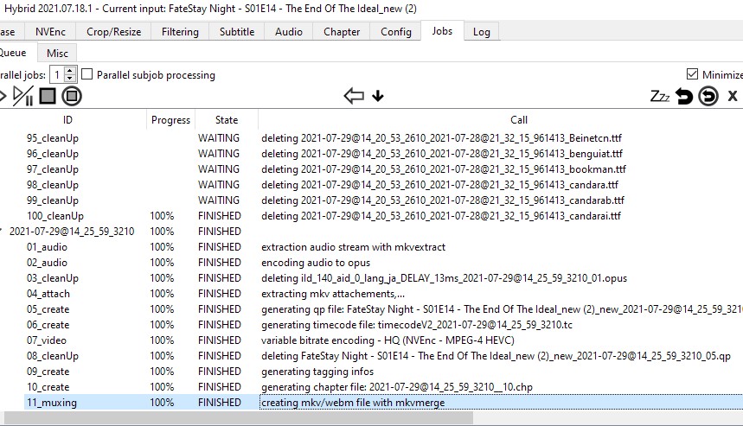Image resolution: width=743 pixels, height=426 pixels.
Task: Click the black undo arrow icon
Action: click(x=684, y=96)
